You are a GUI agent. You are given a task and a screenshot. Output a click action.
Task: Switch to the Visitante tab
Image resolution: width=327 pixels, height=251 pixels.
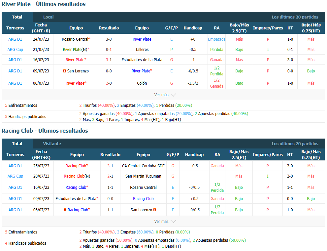52,144
